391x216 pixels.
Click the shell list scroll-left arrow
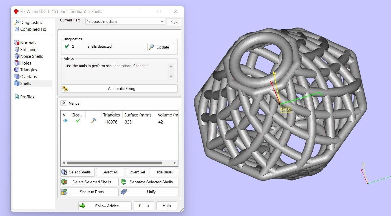click(64, 163)
